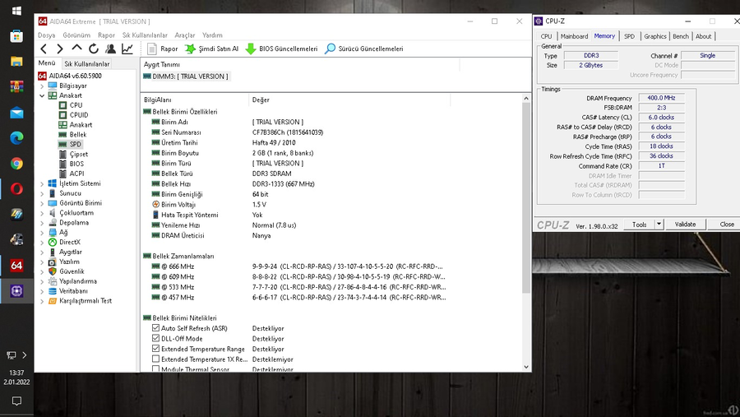Image resolution: width=740 pixels, height=417 pixels.
Task: Switch to CPU-Z via its taskbar icon
Action: click(16, 291)
